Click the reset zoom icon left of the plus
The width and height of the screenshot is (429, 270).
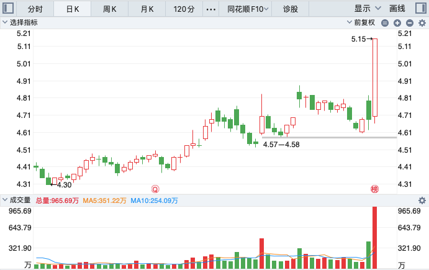(x=385, y=23)
